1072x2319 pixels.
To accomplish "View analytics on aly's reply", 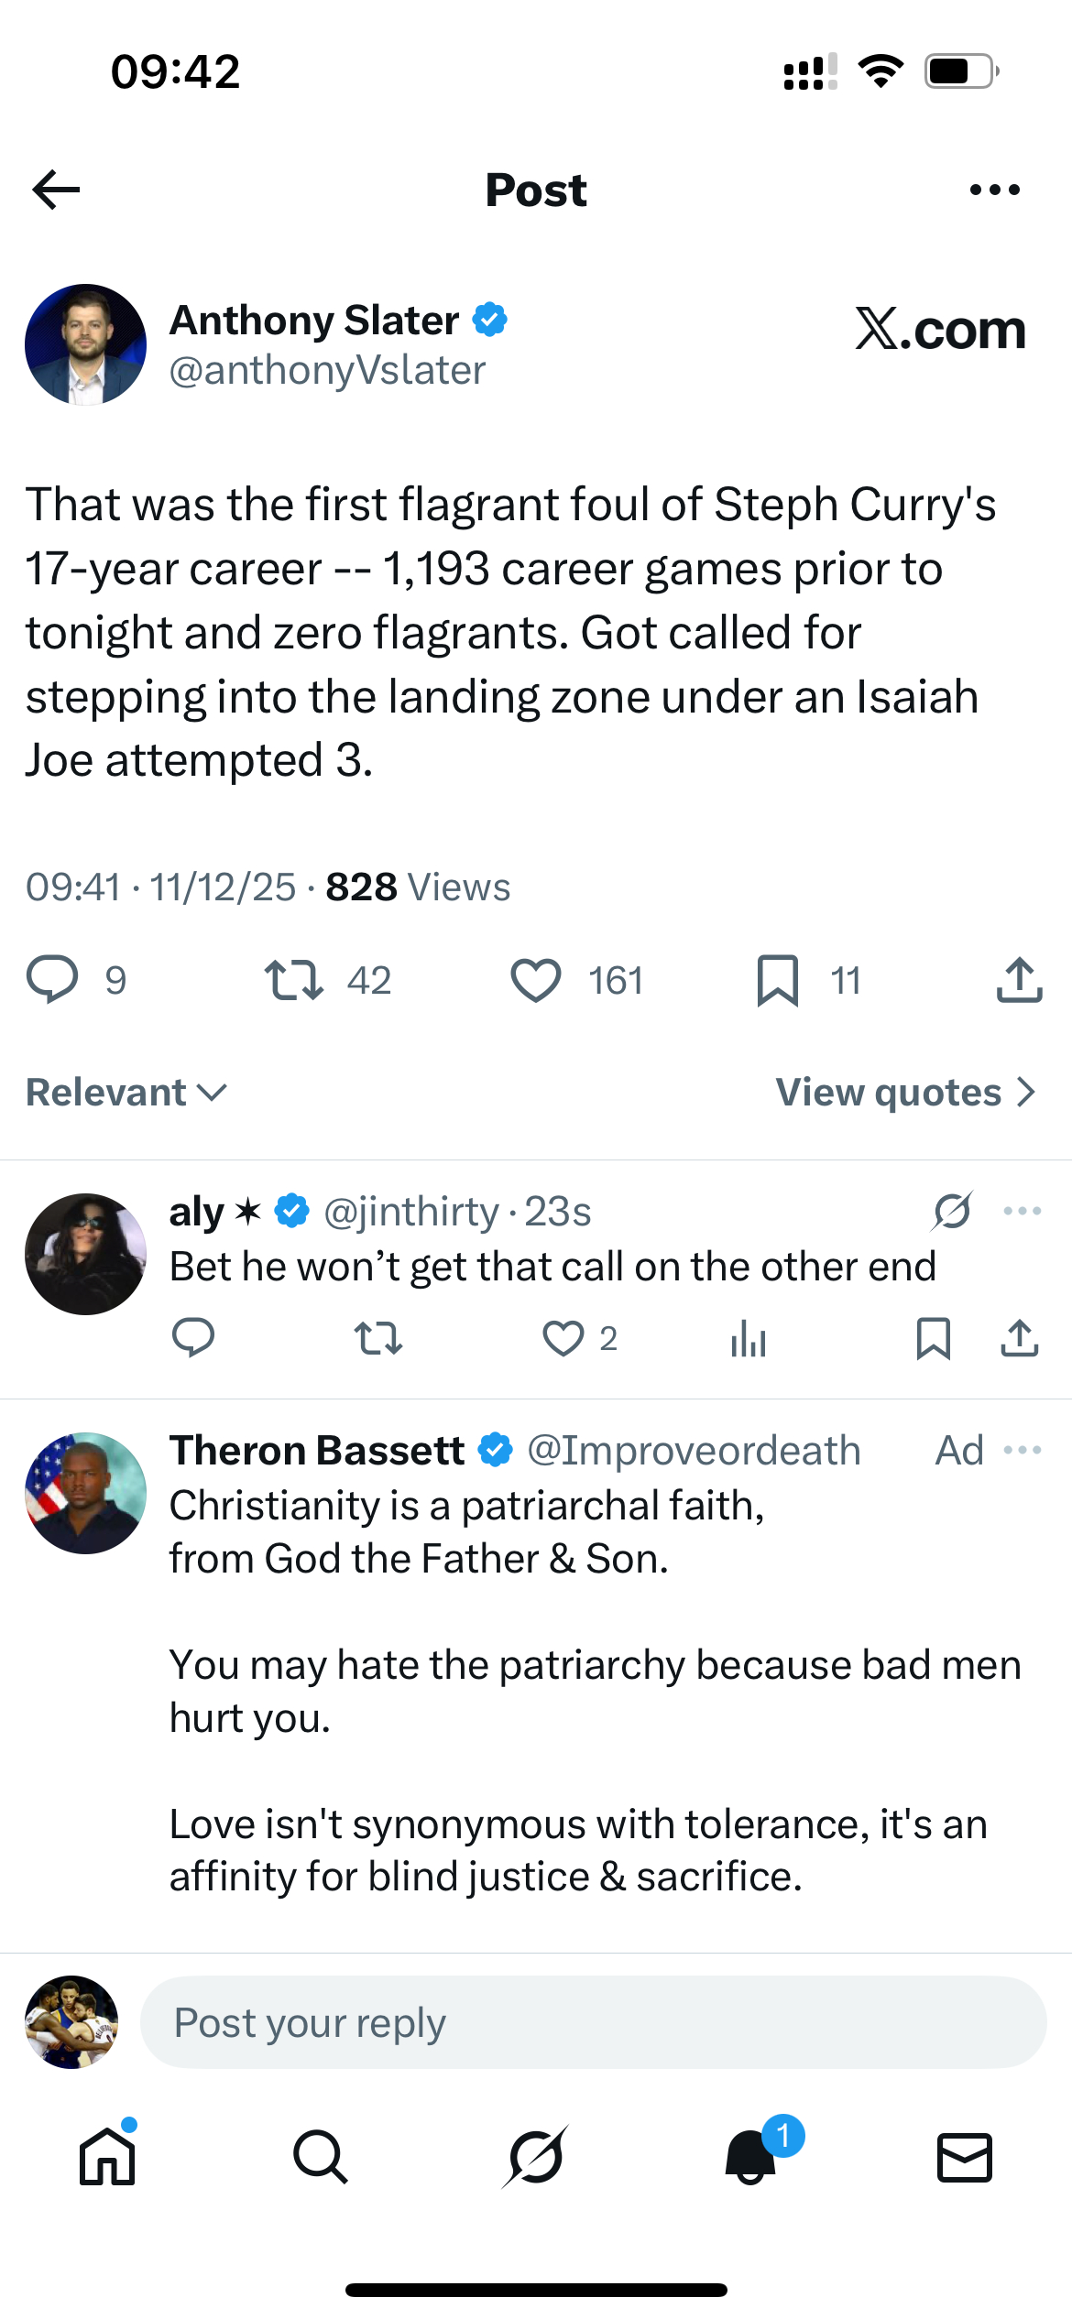I will 749,1338.
